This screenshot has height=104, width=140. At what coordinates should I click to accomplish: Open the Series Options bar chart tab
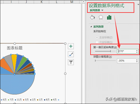[x=109, y=17]
